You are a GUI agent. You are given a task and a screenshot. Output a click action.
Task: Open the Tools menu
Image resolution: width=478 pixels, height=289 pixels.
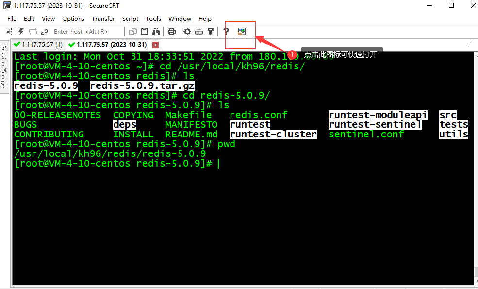(153, 19)
